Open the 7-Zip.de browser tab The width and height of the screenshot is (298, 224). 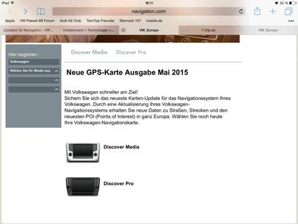point(209,30)
